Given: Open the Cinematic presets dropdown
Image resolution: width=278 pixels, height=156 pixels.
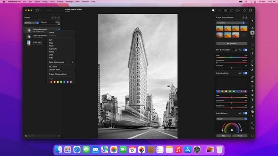Looking at the screenshot, I should [x=231, y=23].
